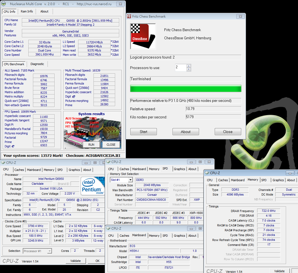Open the Processor #1 selection dropdown
Viewport: 298px width, 273px height.
(49, 251)
